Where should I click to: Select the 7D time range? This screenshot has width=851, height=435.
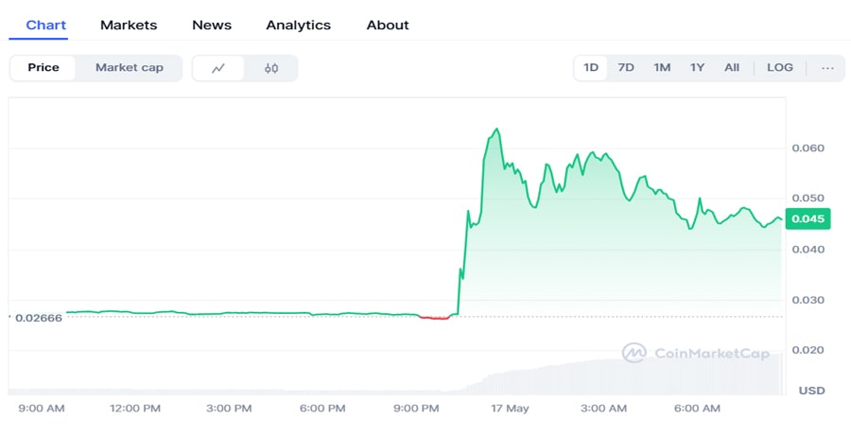tap(626, 68)
